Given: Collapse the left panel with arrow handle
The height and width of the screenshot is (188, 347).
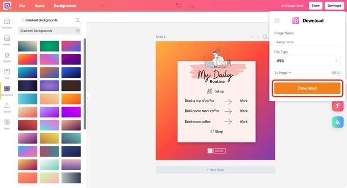Looking at the screenshot, I should tap(88, 98).
